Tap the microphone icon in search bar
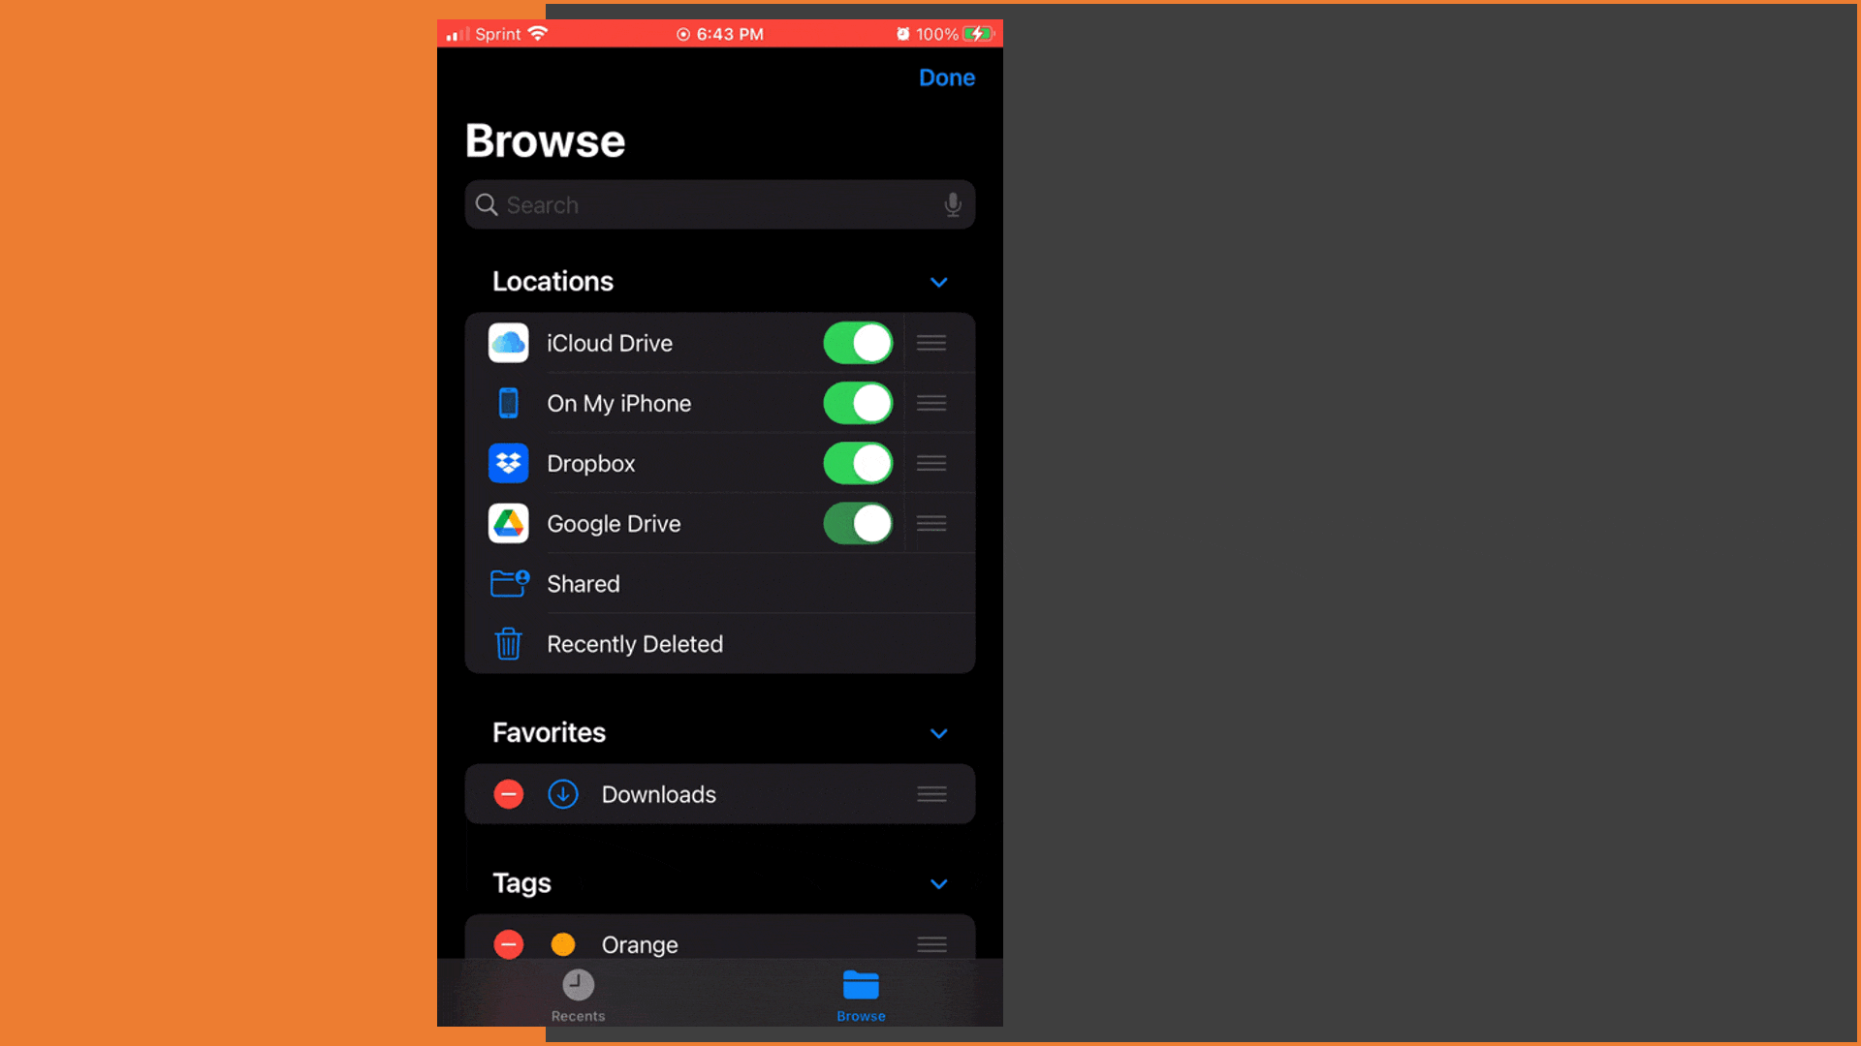The width and height of the screenshot is (1861, 1046). (953, 204)
